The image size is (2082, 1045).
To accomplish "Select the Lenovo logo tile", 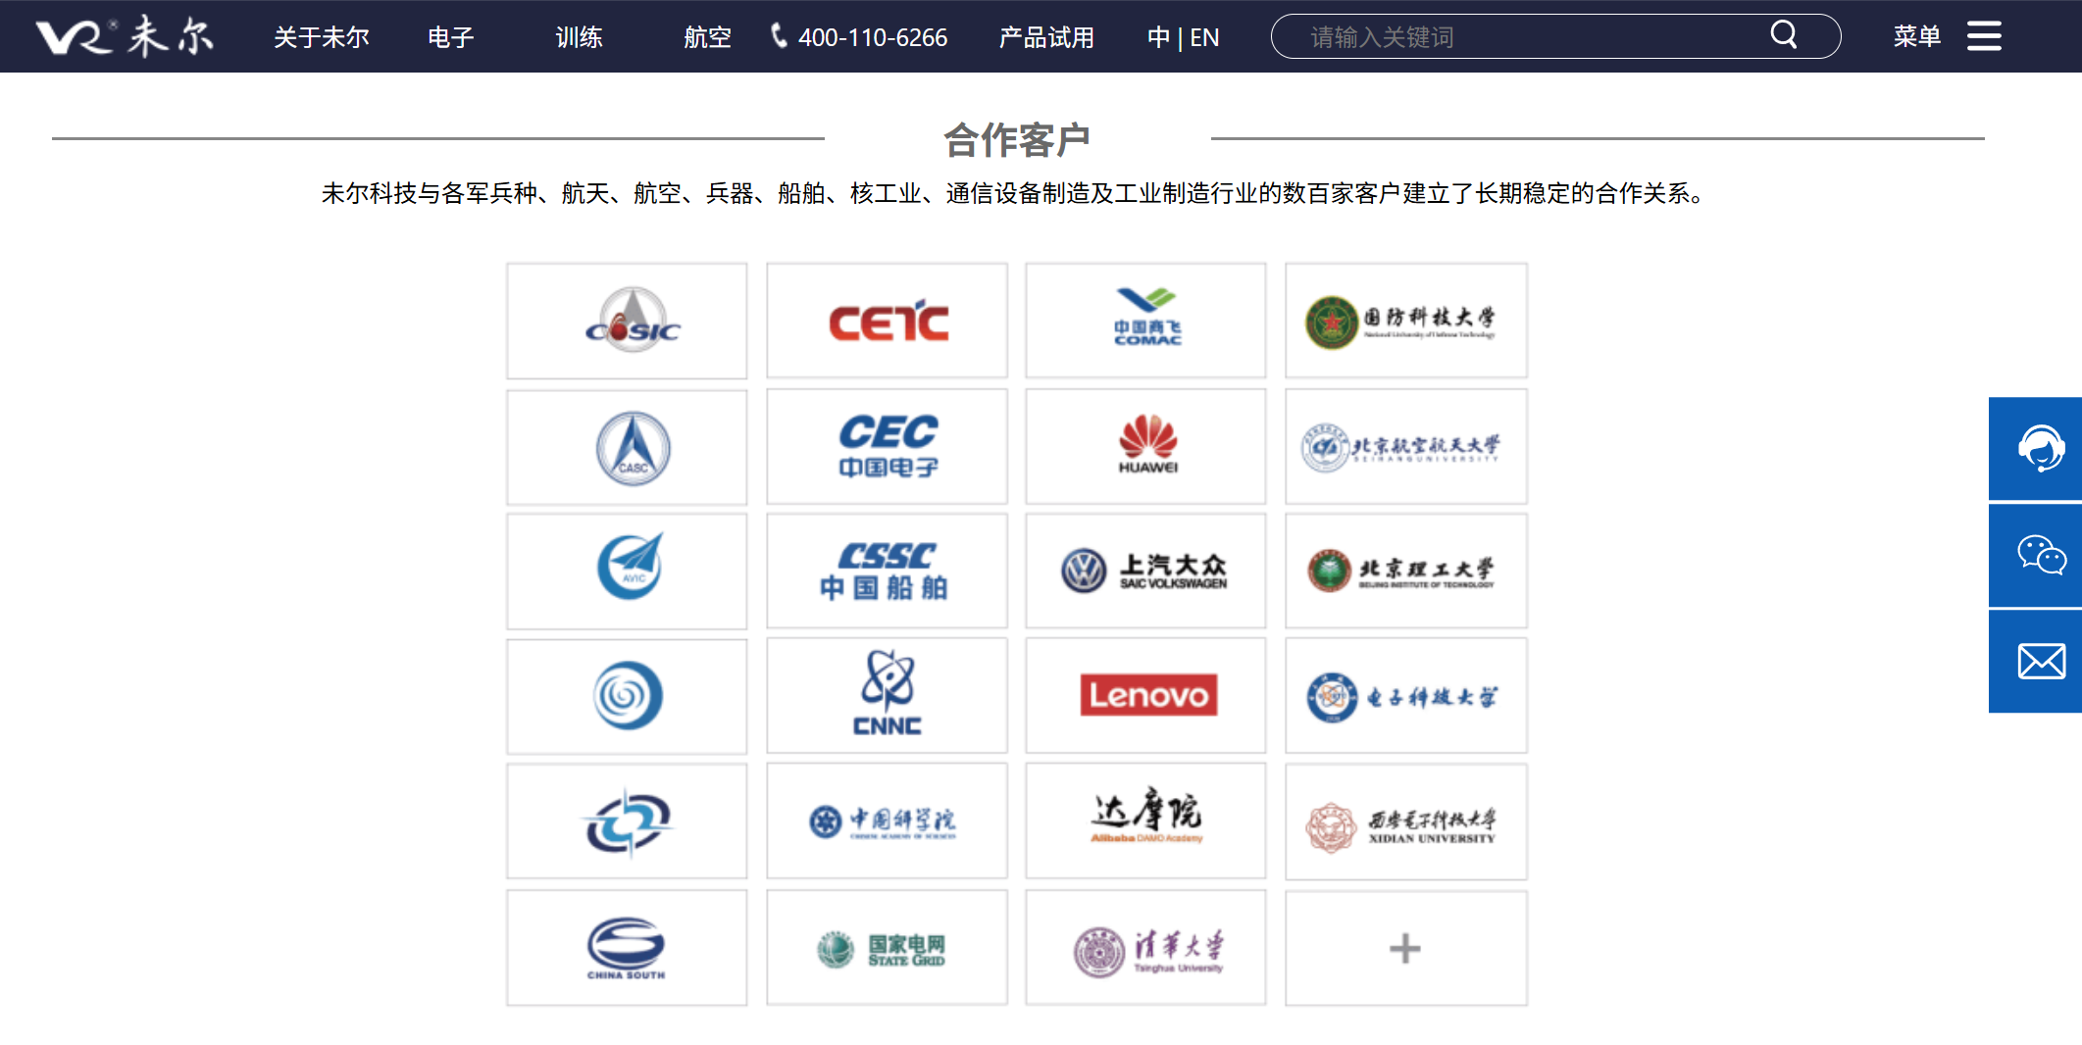I will (x=1146, y=695).
